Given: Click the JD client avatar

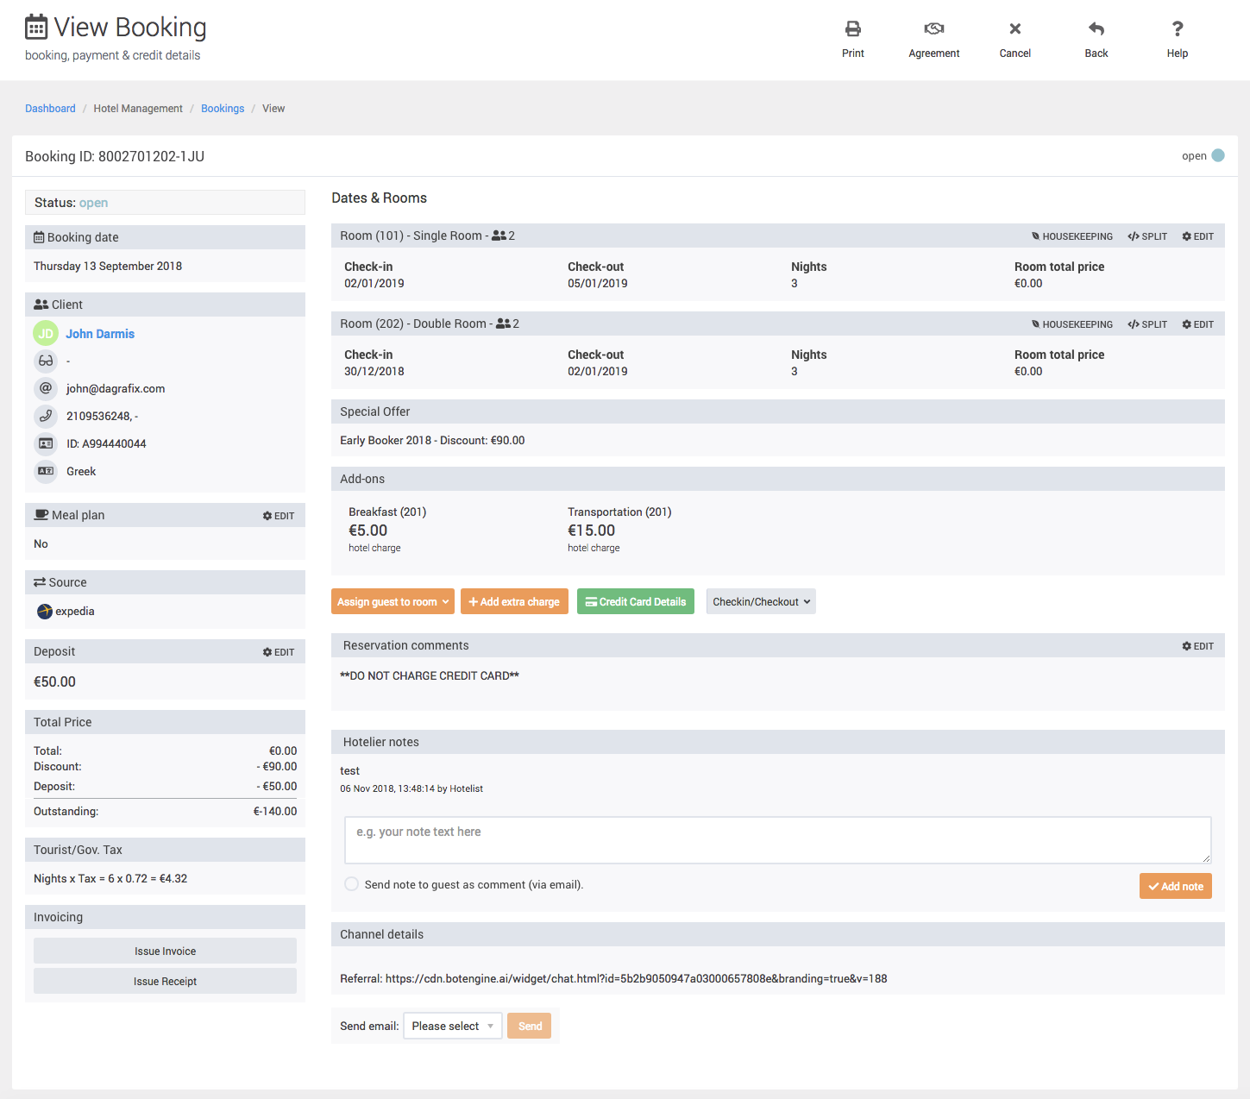Looking at the screenshot, I should (x=46, y=334).
